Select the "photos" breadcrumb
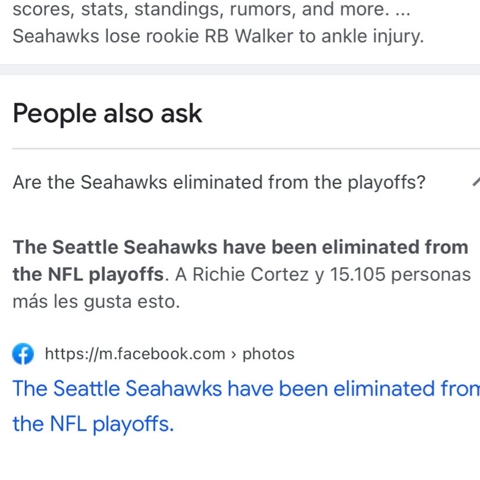Screen dimensions: 480x480 pos(269,354)
